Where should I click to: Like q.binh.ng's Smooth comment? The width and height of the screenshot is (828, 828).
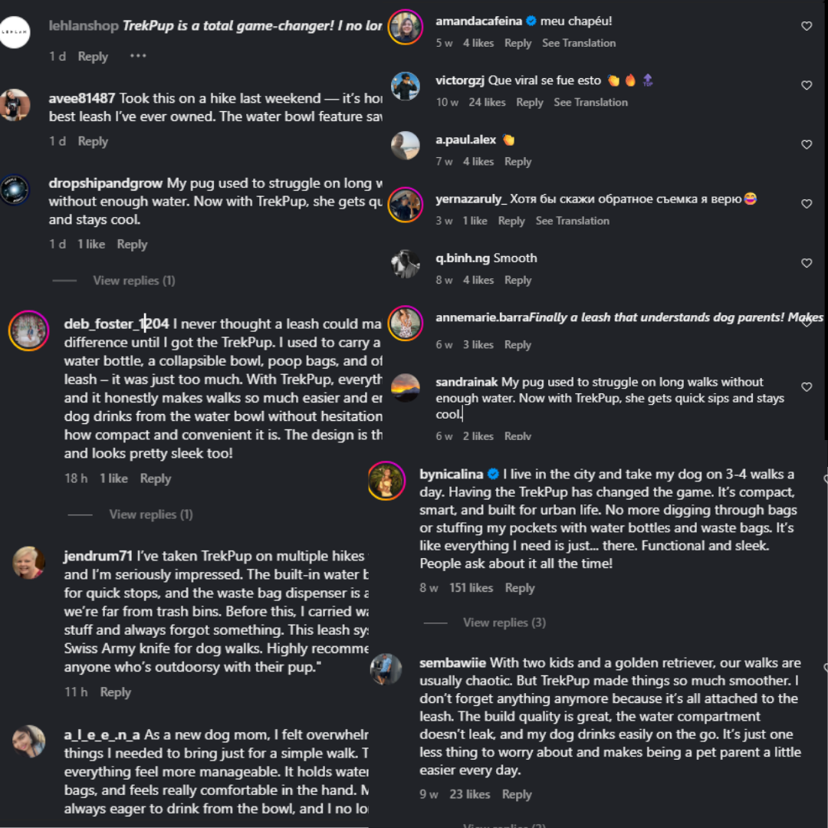point(807,262)
